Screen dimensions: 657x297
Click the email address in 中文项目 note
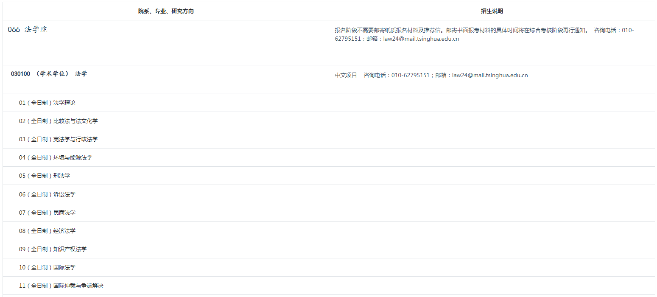coord(490,76)
